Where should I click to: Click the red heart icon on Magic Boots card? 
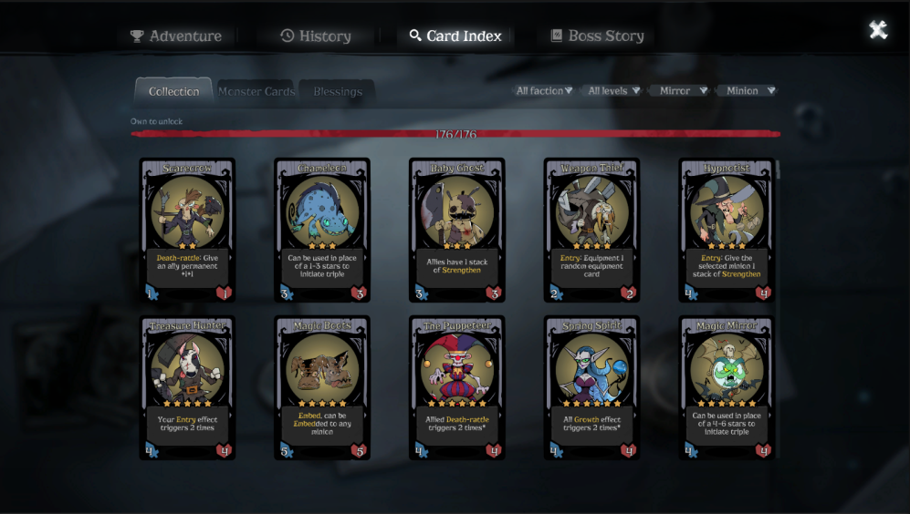(x=360, y=451)
